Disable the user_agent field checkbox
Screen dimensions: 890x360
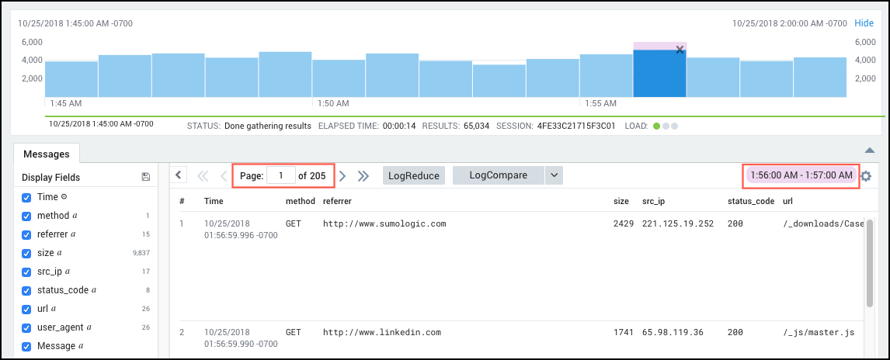coord(26,327)
